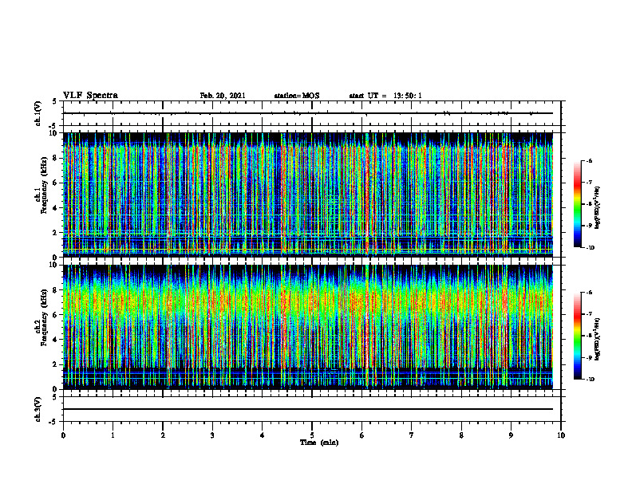The image size is (632, 488).
Task: Click the ch.3(V) axis "-5" tick label
Action: click(54, 422)
